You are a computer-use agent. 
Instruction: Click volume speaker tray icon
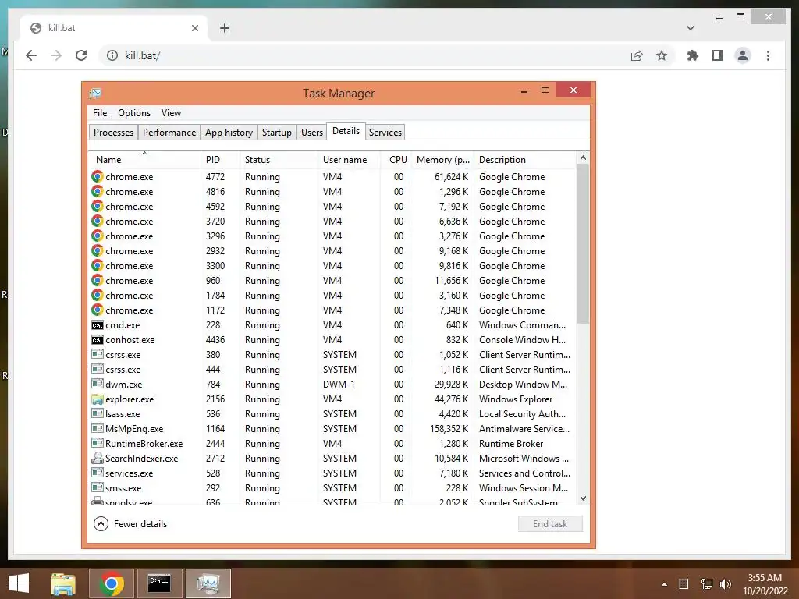point(726,583)
